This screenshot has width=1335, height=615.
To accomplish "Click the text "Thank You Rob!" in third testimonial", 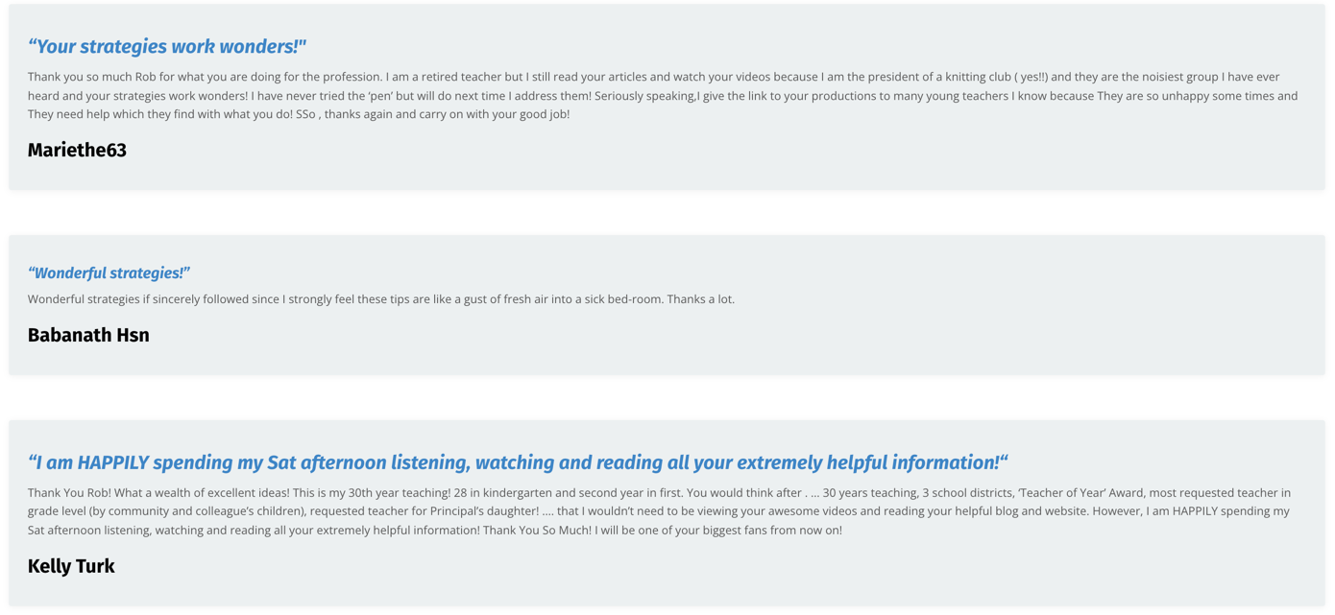I will click(70, 493).
